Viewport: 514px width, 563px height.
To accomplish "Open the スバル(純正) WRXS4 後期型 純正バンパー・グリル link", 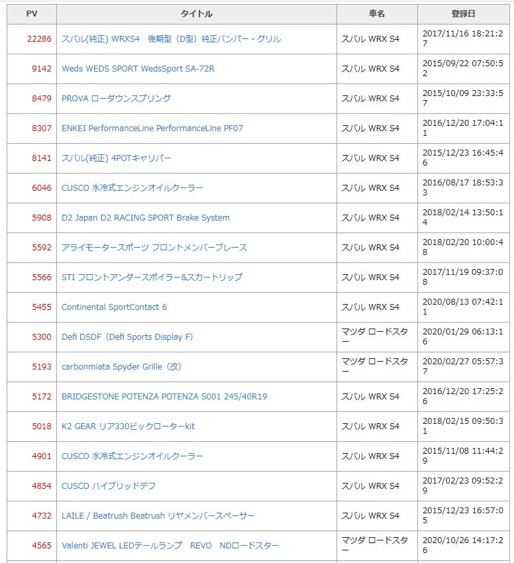I will click(x=171, y=39).
